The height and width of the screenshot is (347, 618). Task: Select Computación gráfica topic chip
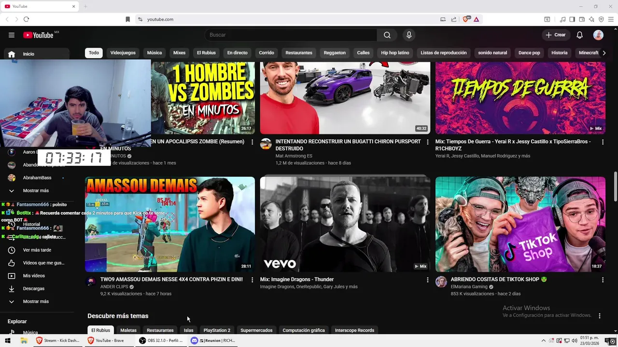click(x=304, y=330)
